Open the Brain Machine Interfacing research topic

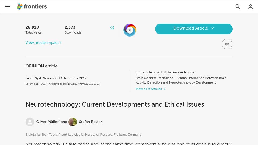181,80
